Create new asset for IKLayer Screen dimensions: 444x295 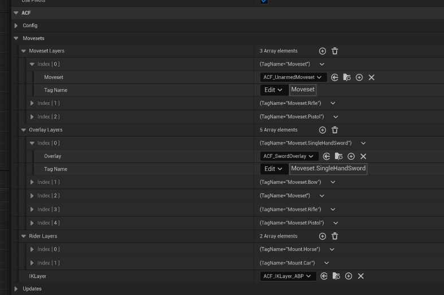point(349,276)
